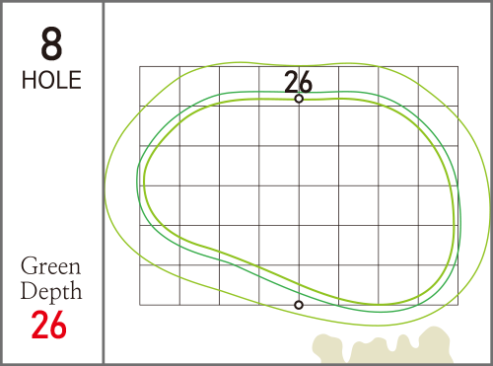
Task: Click the bottom-left grid cell
Action: pyautogui.click(x=160, y=285)
